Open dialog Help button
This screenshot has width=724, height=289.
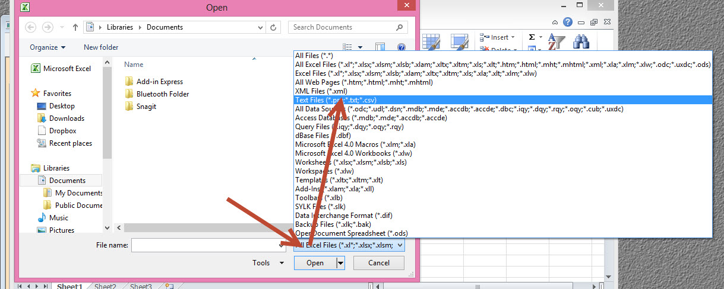click(x=401, y=47)
